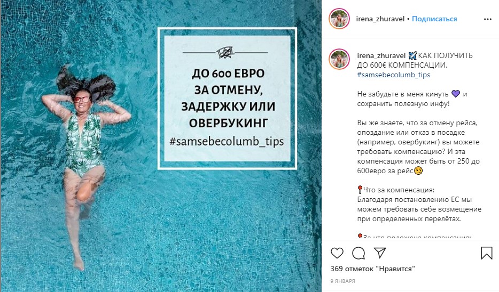Click profile avatar in post header
Viewport: 499px width, 292px height.
339,19
